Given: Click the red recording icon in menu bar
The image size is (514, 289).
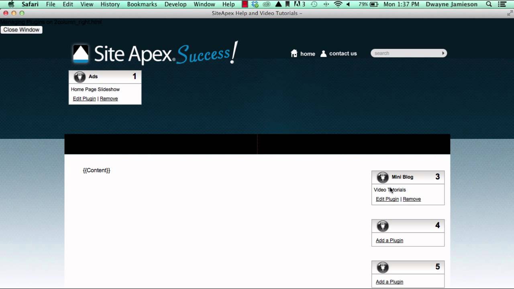Looking at the screenshot, I should click(x=245, y=4).
